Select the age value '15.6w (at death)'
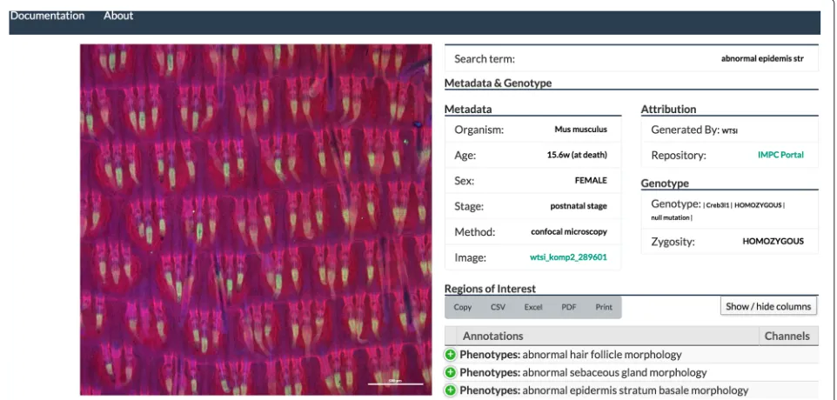Screen dimensions: 837x400 pyautogui.click(x=577, y=155)
